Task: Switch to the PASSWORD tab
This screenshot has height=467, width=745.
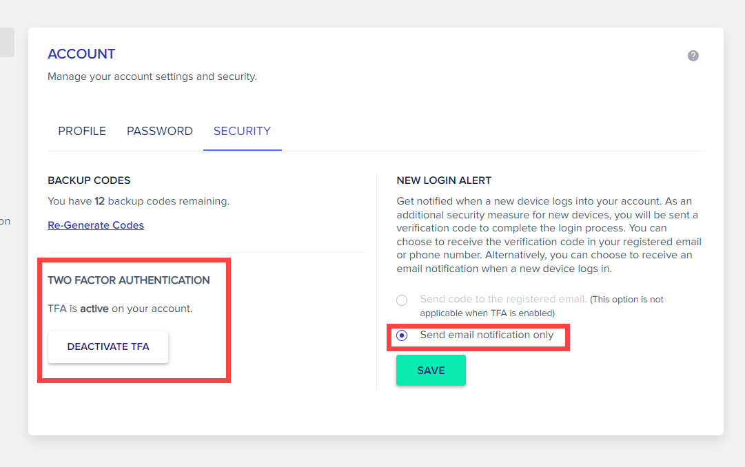Action: (x=160, y=131)
